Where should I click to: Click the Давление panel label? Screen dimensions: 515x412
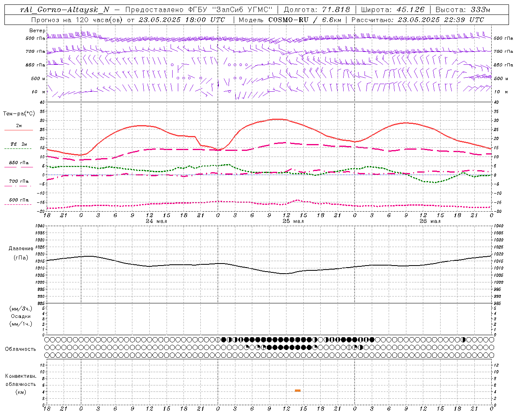pyautogui.click(x=21, y=249)
